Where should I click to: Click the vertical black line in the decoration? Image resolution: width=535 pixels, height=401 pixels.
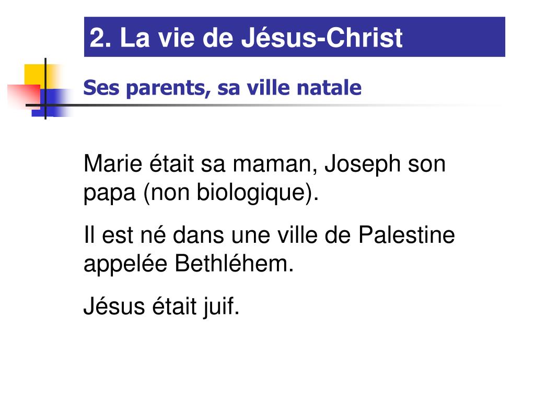[x=45, y=89]
